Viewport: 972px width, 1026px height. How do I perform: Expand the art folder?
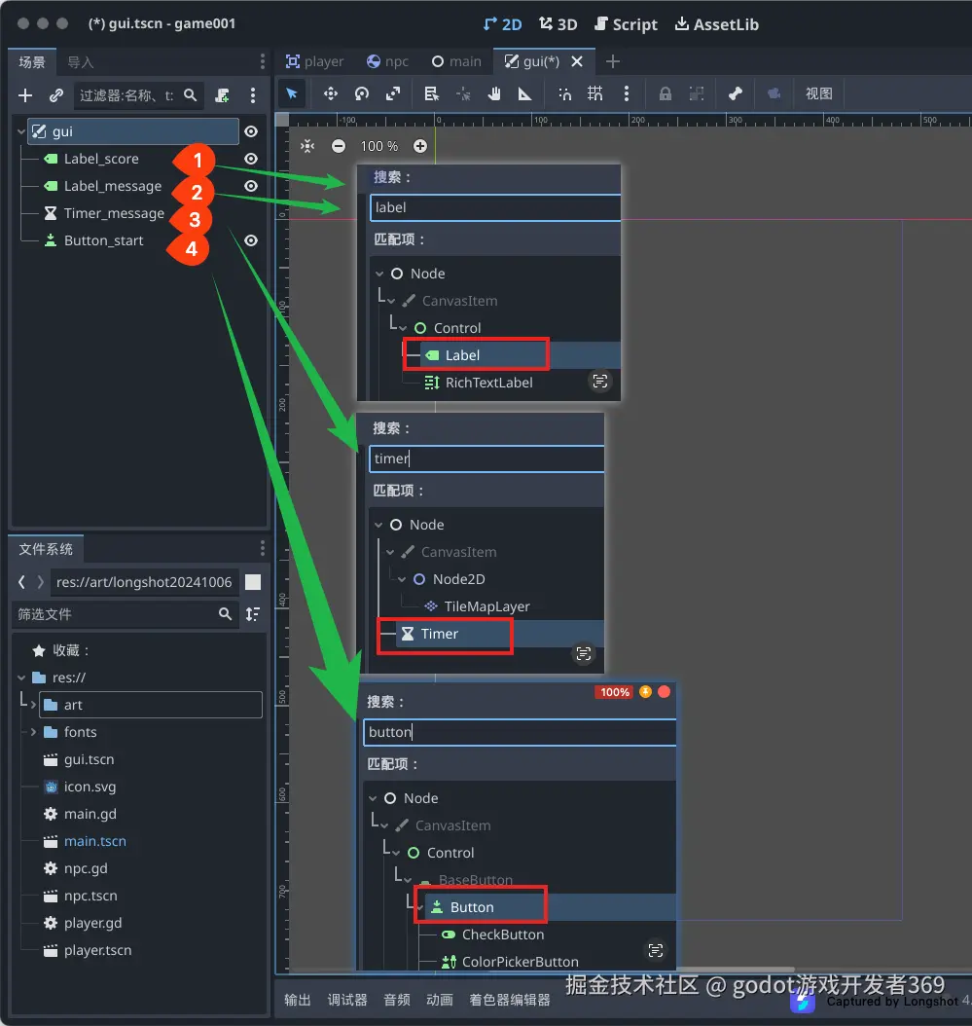point(33,705)
